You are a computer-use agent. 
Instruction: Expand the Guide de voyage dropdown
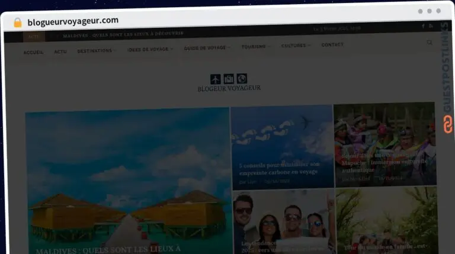click(x=207, y=48)
